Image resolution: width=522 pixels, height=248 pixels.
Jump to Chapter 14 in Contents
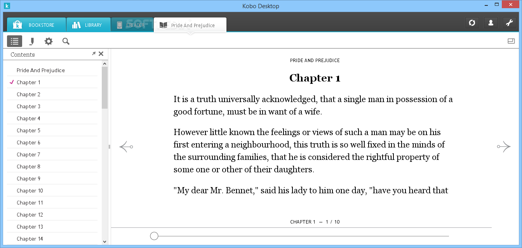[x=52, y=239]
